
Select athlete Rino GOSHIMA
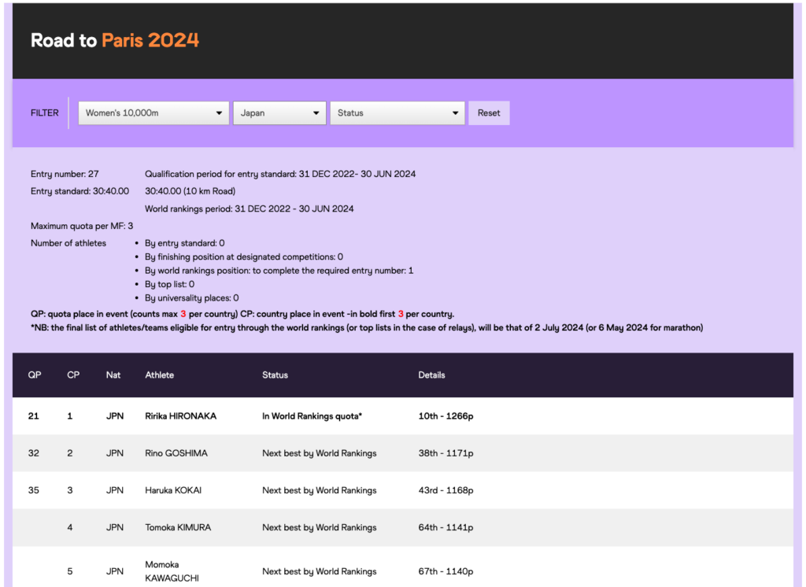pyautogui.click(x=178, y=453)
